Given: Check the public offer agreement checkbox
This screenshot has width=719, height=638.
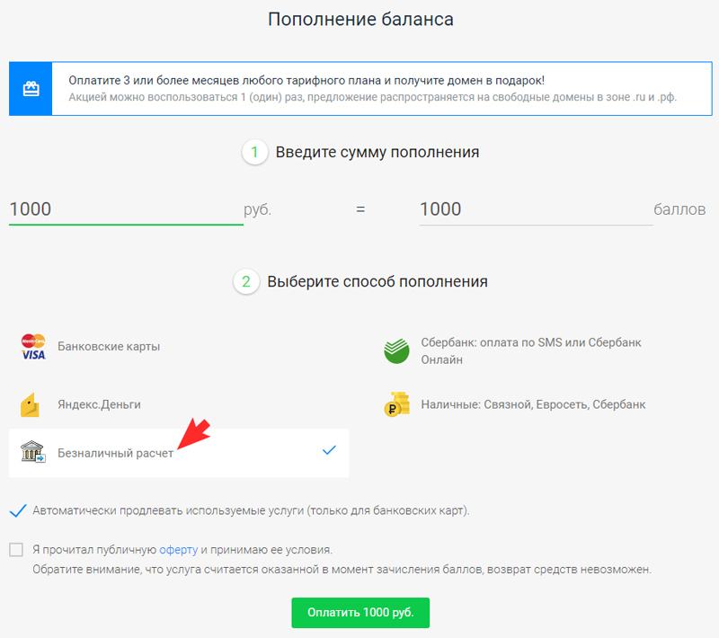Looking at the screenshot, I should click(x=16, y=550).
